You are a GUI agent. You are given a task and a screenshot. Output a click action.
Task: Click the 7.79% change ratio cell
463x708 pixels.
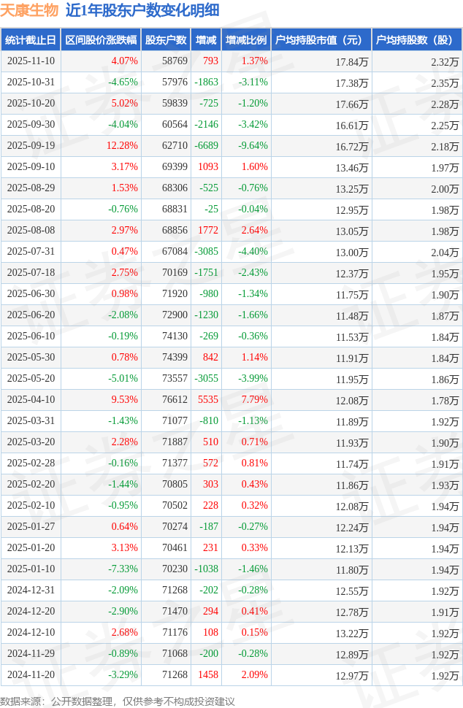click(x=254, y=400)
